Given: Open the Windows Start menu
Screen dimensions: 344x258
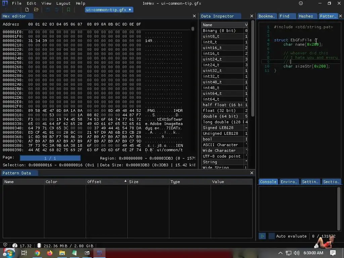Looking at the screenshot, I should coord(8,253).
